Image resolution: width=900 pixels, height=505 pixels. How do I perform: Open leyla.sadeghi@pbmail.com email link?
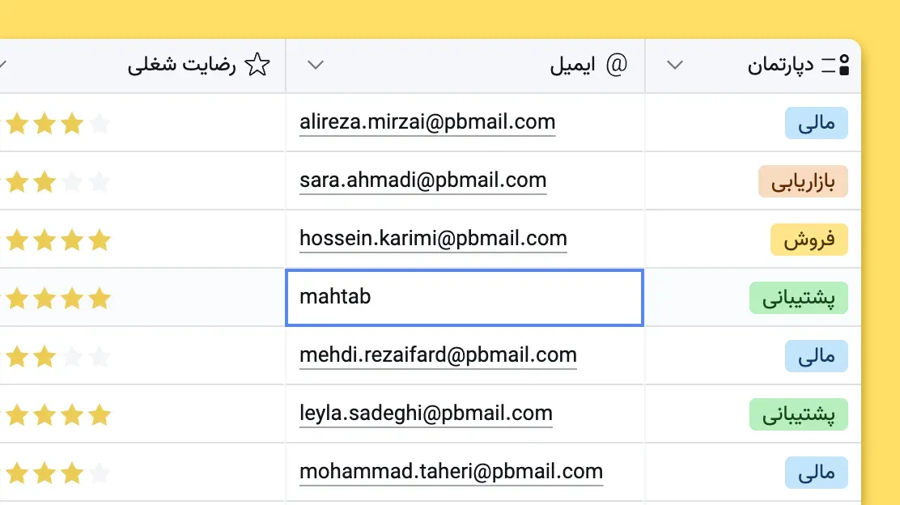coord(426,414)
